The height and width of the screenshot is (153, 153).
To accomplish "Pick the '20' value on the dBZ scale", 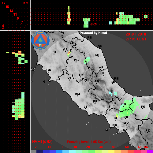I will tap(88, 147).
